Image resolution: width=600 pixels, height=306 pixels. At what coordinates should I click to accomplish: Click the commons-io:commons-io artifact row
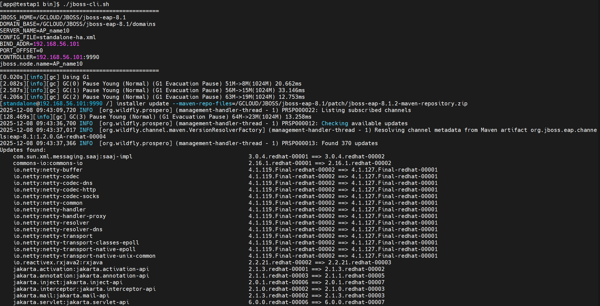pyautogui.click(x=48, y=163)
